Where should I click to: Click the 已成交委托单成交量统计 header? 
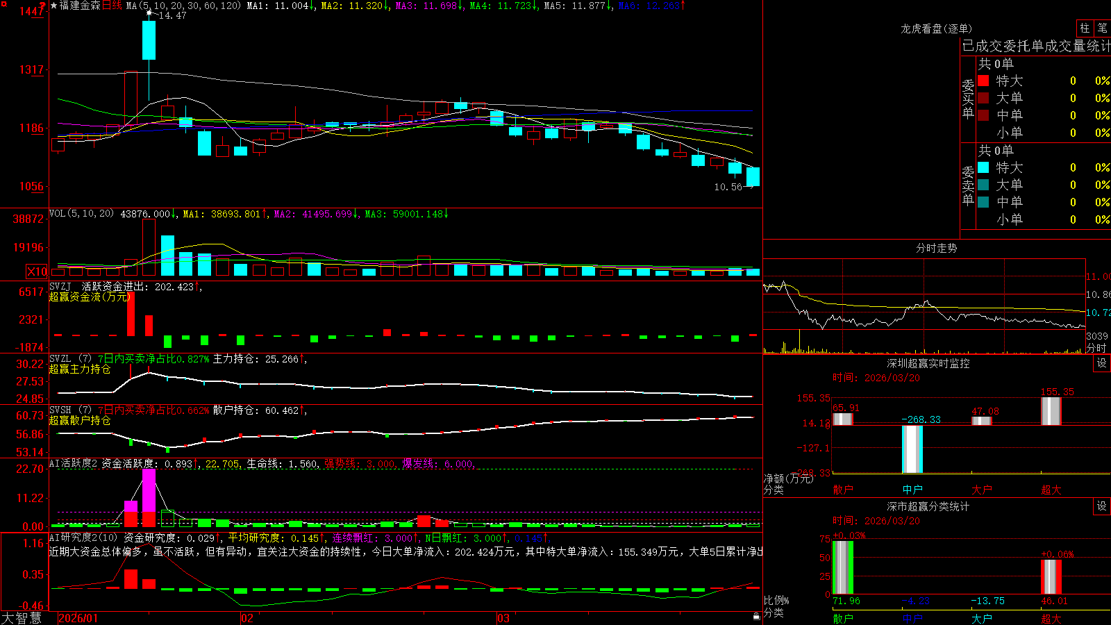(x=1036, y=46)
